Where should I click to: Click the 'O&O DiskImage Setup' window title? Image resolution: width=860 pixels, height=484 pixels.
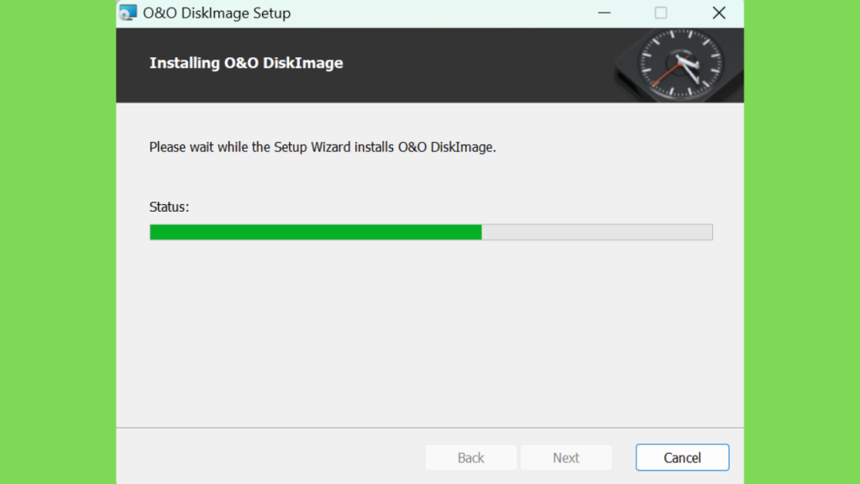click(217, 13)
